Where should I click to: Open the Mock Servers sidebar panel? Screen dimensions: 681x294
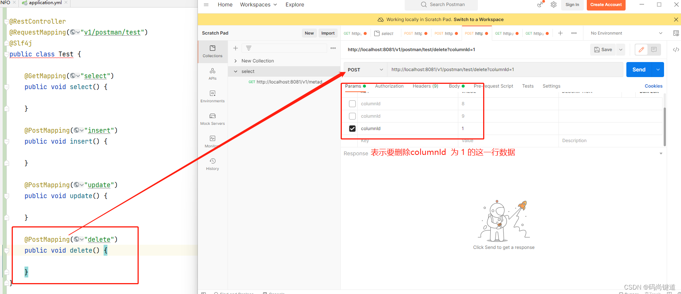213,119
